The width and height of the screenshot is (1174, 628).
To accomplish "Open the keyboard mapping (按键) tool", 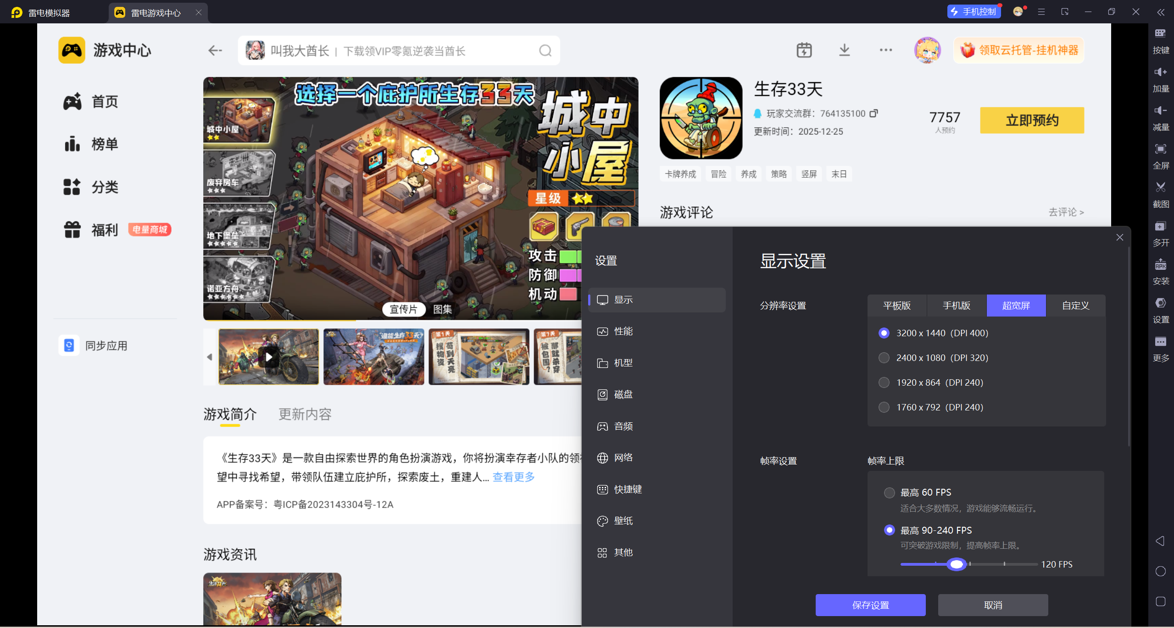I will [1160, 33].
